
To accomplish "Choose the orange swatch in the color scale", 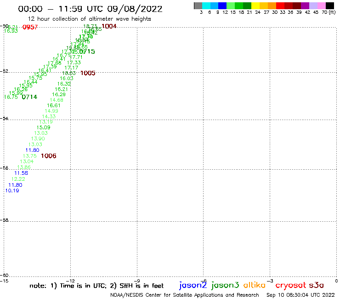I will pos(272,6).
